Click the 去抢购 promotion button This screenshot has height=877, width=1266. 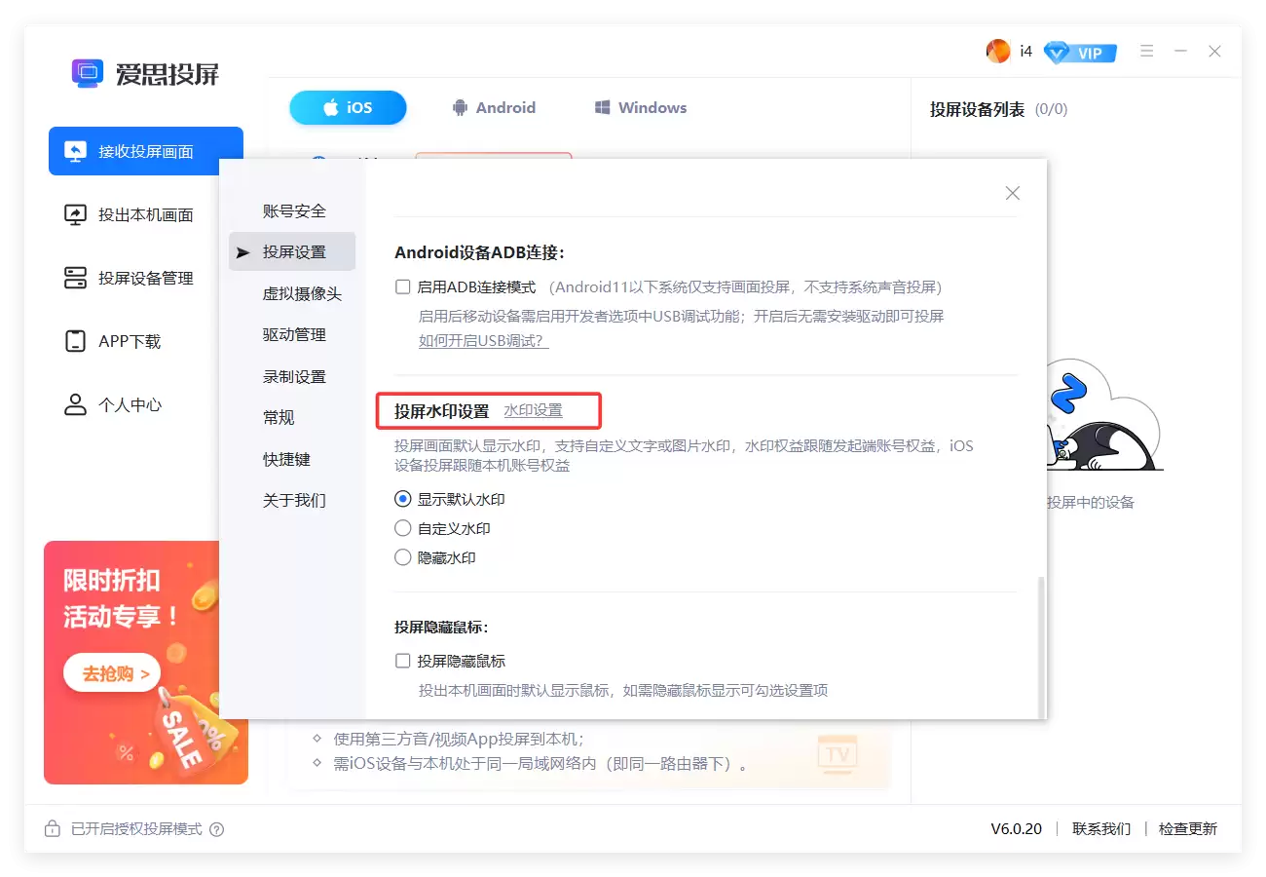point(110,671)
